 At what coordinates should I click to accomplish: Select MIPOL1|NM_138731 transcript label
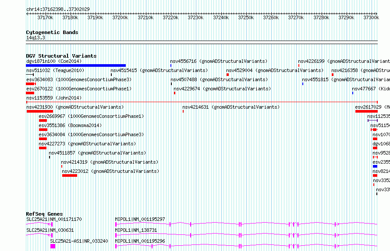click(x=136, y=230)
